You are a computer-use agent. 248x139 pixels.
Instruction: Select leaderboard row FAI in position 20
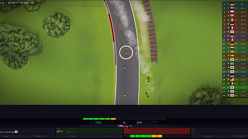pos(235,80)
